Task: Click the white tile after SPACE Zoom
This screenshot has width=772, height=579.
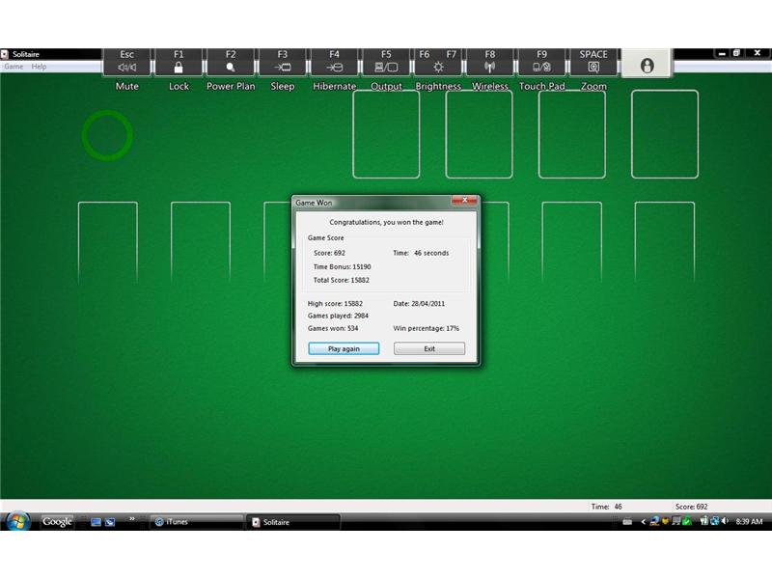Action: pyautogui.click(x=647, y=63)
